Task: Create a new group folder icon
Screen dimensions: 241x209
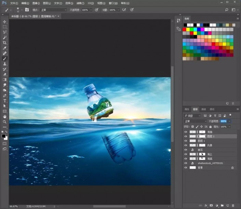Action: pyautogui.click(x=222, y=206)
